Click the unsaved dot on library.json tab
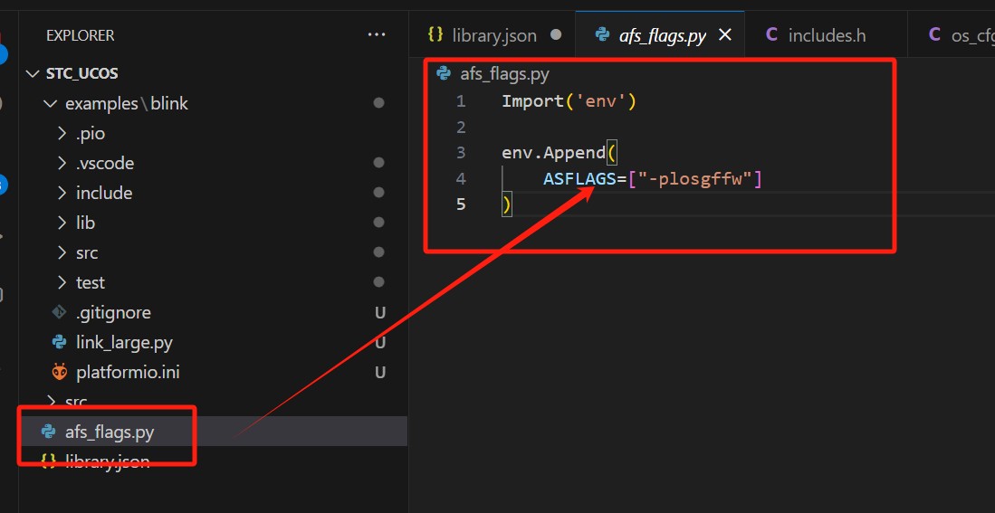This screenshot has width=995, height=513. [556, 35]
